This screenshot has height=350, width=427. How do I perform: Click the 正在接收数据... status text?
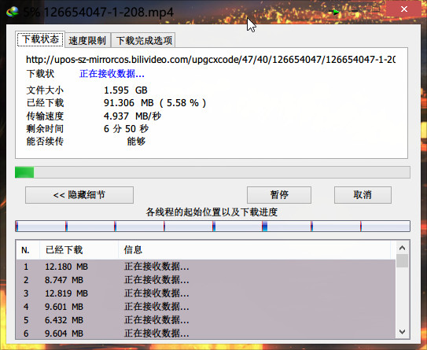pyautogui.click(x=112, y=74)
